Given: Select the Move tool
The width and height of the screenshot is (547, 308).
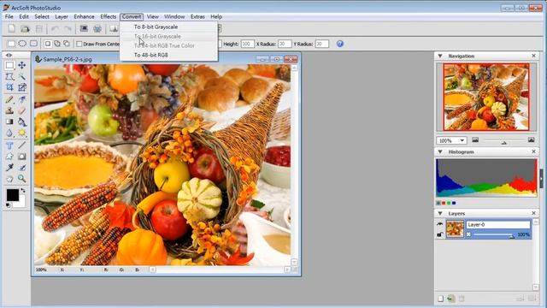Looking at the screenshot, I should pos(22,65).
